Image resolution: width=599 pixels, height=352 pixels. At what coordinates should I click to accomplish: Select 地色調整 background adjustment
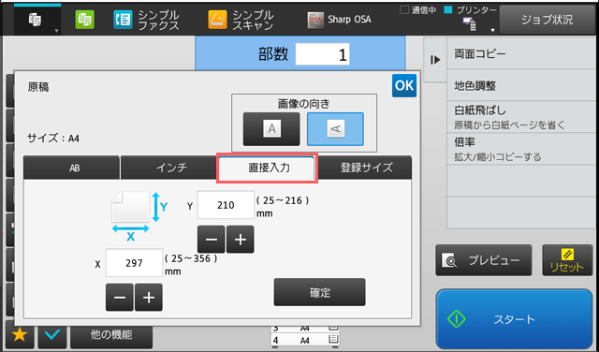point(522,85)
